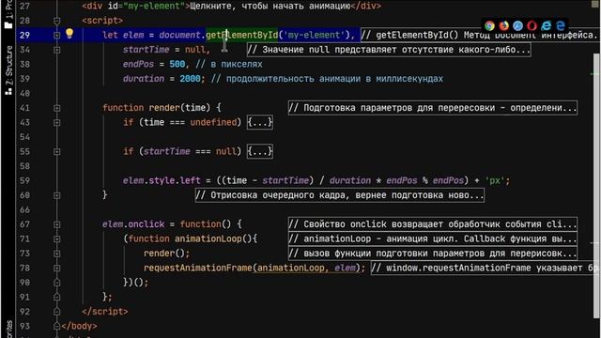This screenshot has width=601, height=338.
Task: Click 'elem.style.left' on line 59
Action: click(x=162, y=180)
